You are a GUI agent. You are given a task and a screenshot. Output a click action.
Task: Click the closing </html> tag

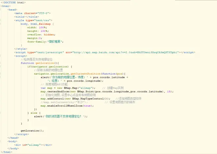7,152
